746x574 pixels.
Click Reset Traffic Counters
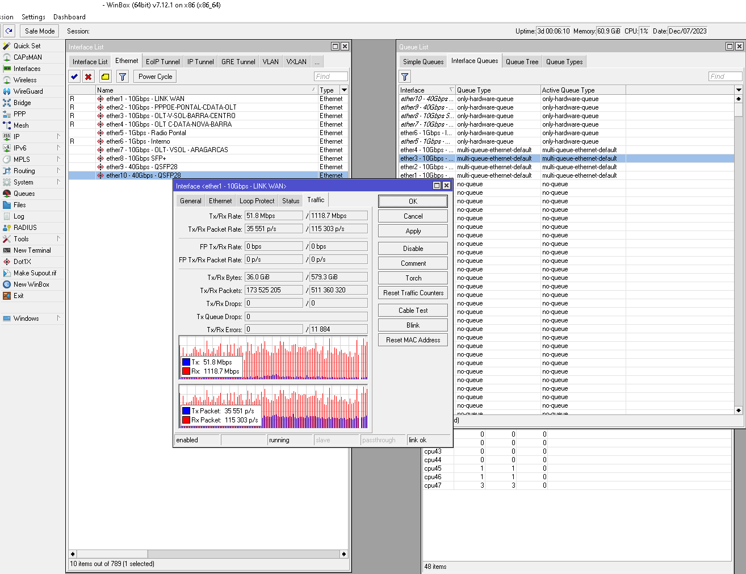[x=413, y=293]
